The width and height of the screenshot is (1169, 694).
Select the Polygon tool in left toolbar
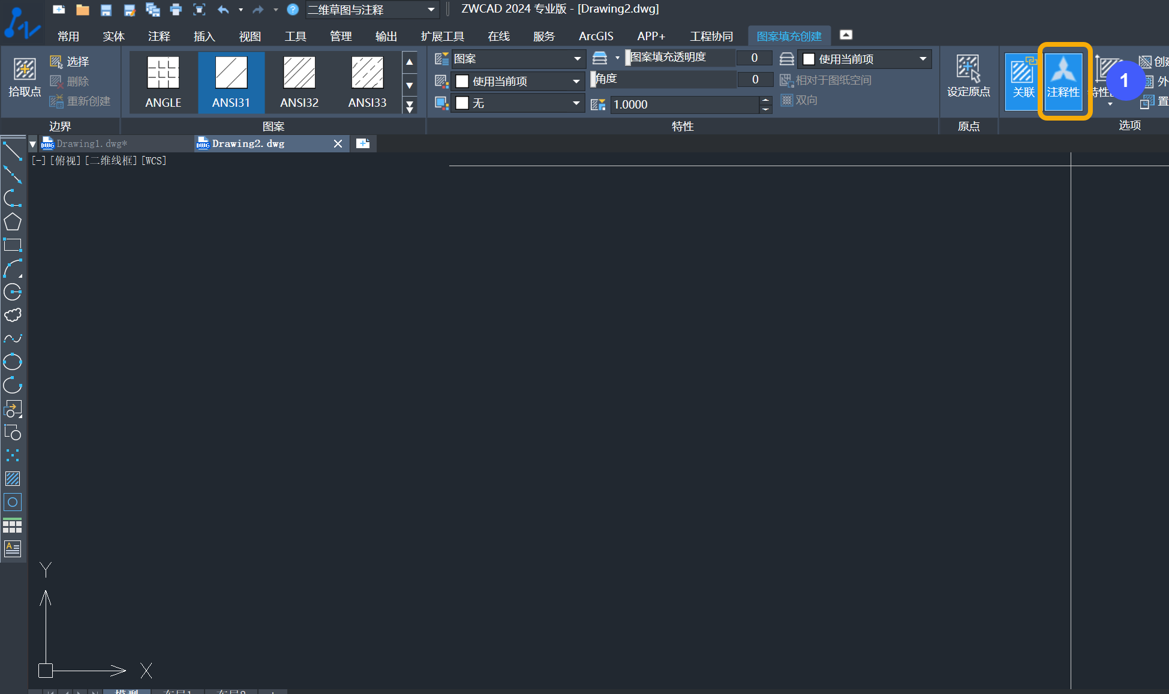pos(13,222)
